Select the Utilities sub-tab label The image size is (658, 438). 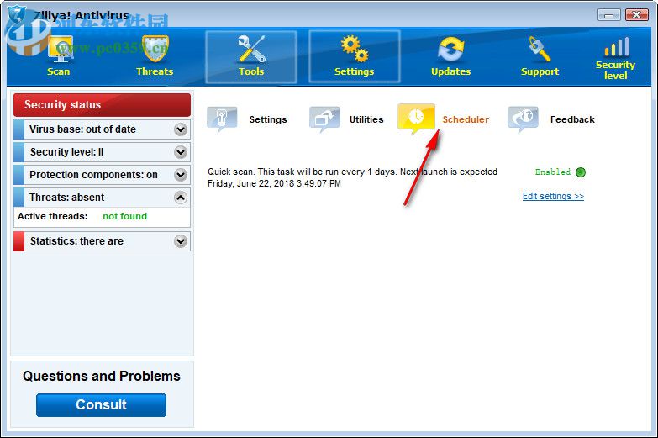click(366, 119)
